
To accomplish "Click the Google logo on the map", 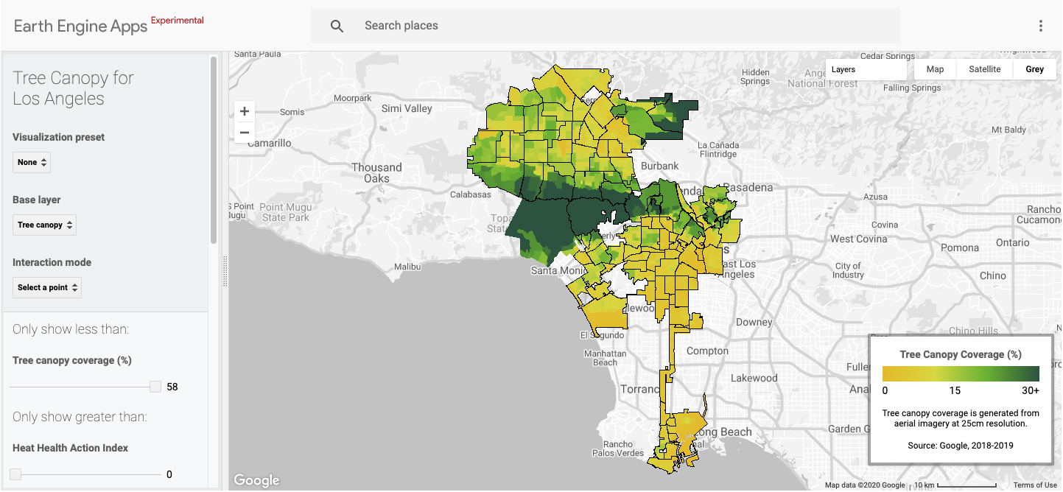I will tap(256, 479).
